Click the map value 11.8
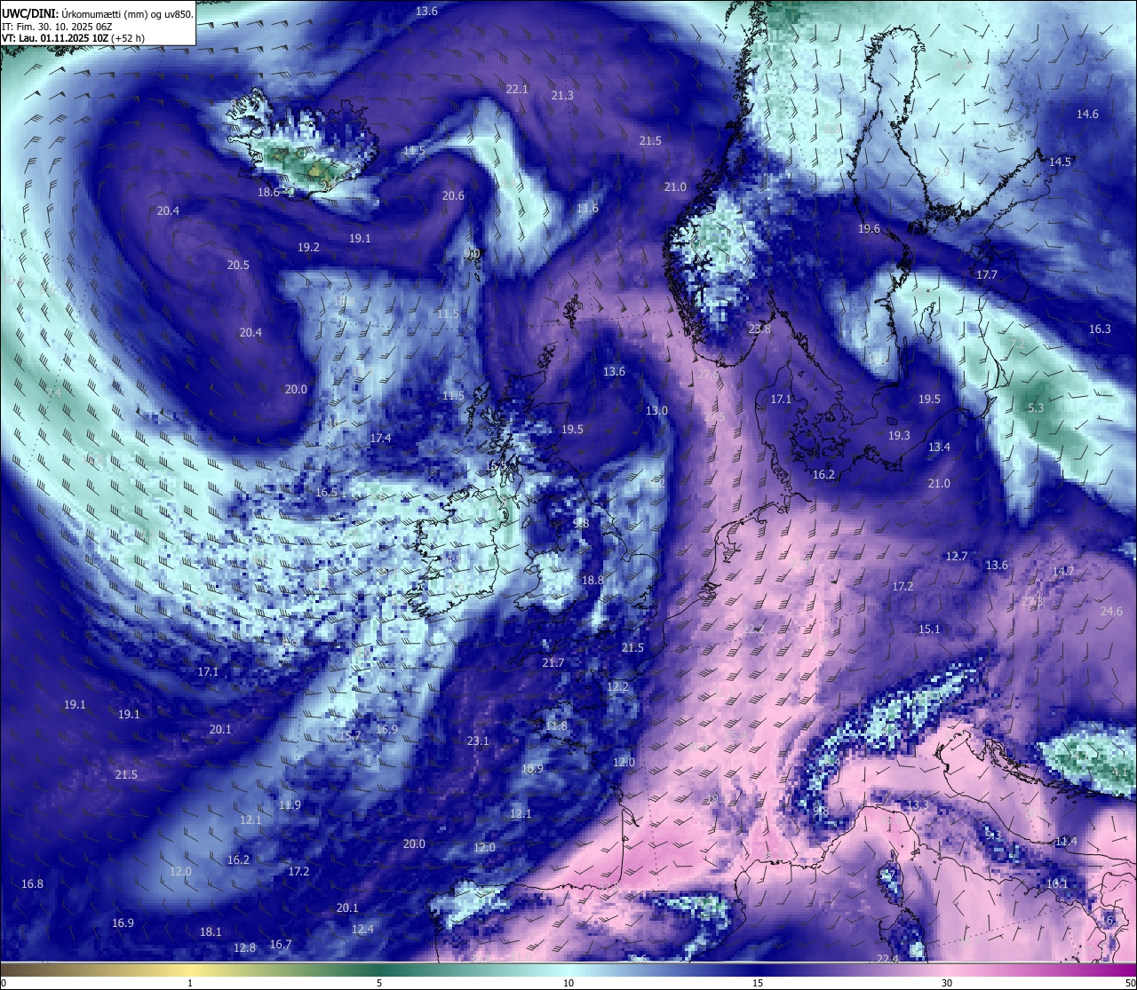This screenshot has height=990, width=1137. coord(556,725)
